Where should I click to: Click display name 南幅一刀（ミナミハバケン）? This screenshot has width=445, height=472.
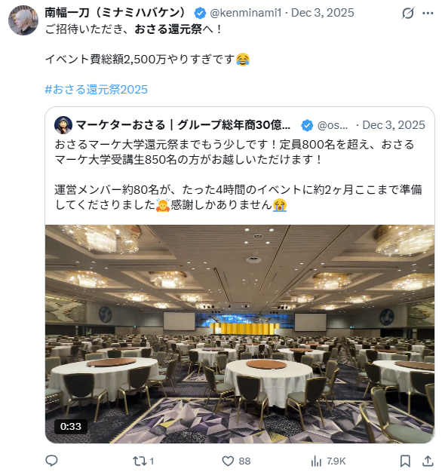(117, 13)
